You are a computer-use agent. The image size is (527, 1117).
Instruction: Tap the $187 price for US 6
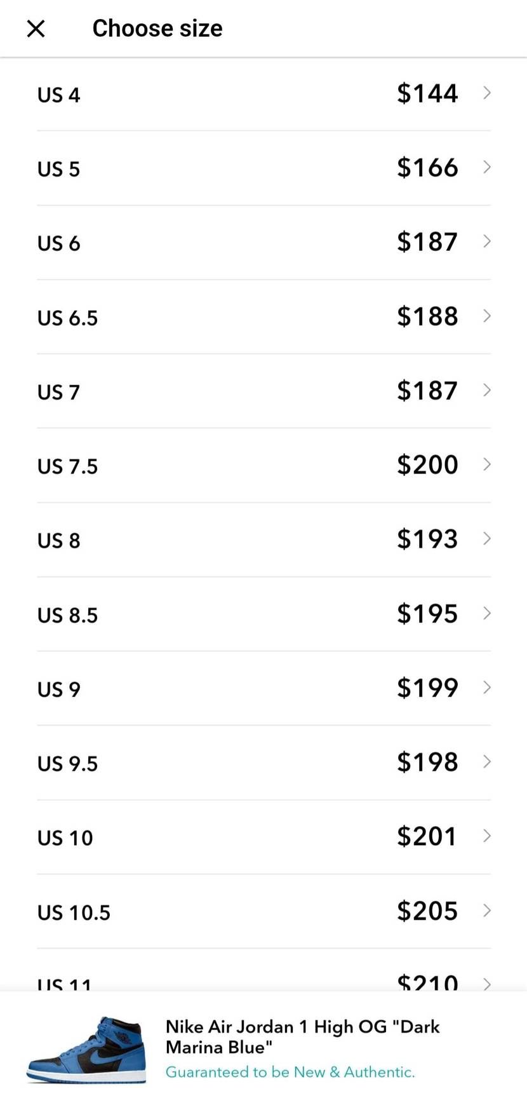pyautogui.click(x=427, y=242)
